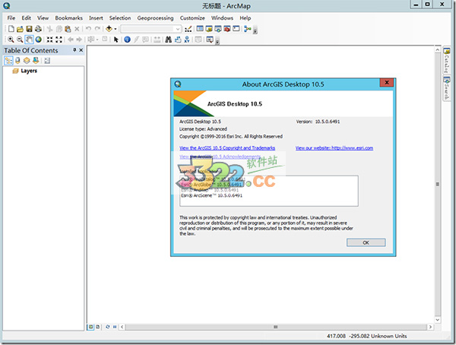Toggle auto-hide pin on Table Of Contents
The width and height of the screenshot is (456, 345).
pos(74,50)
